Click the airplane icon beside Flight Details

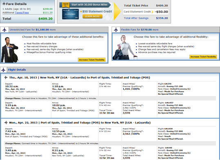click(4, 70)
